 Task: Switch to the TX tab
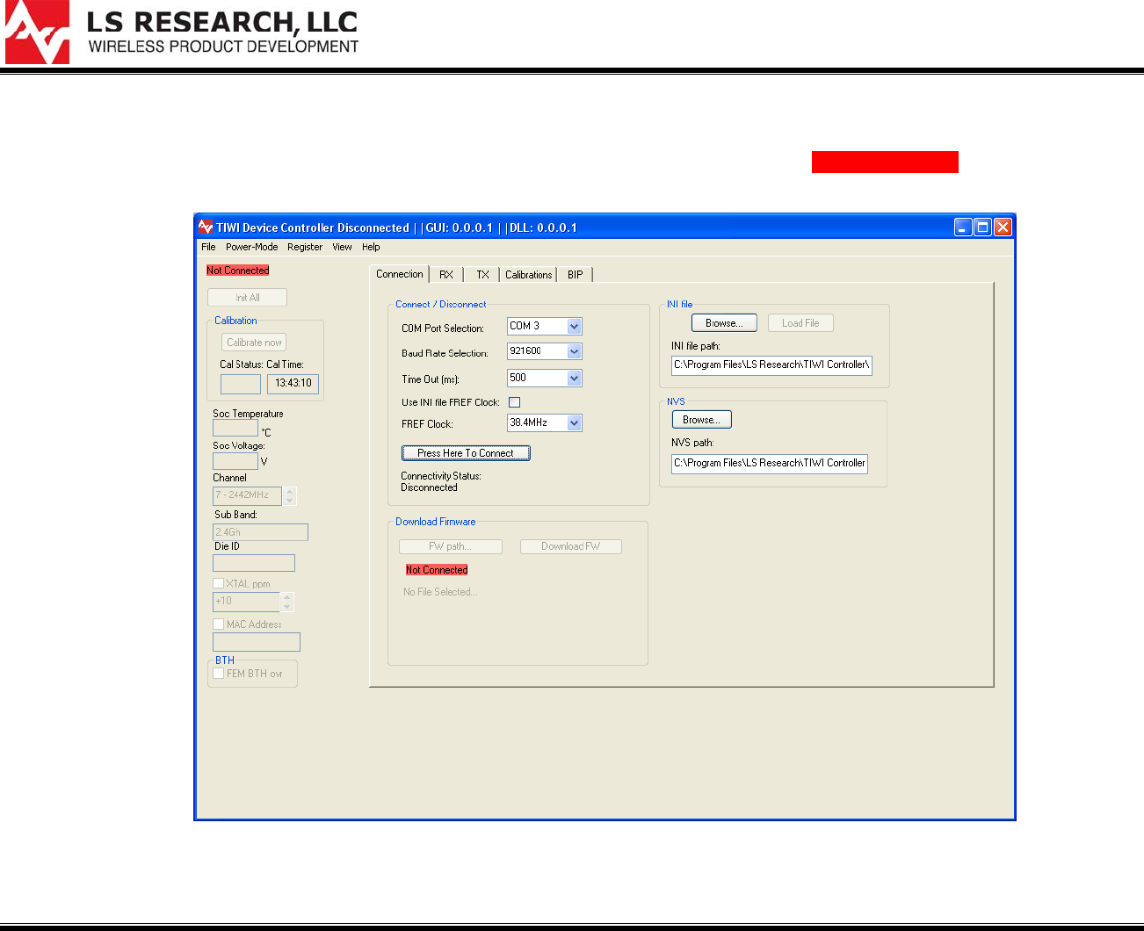(482, 275)
